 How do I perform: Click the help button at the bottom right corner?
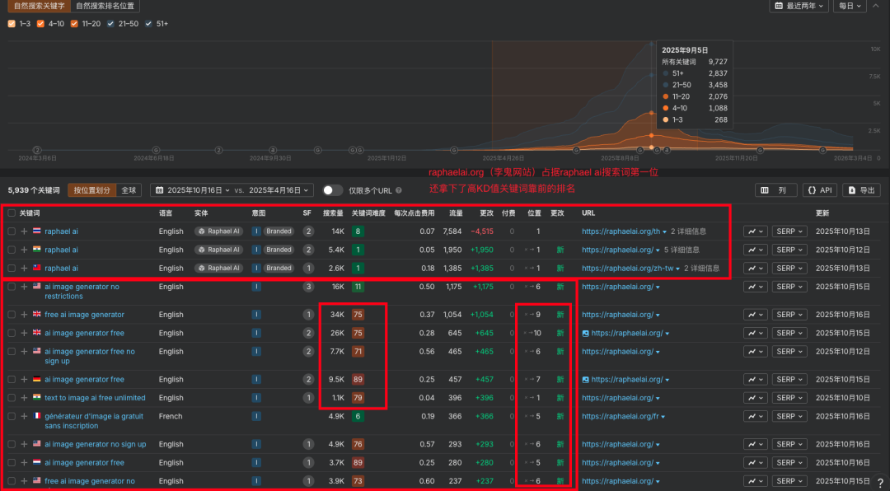(880, 482)
